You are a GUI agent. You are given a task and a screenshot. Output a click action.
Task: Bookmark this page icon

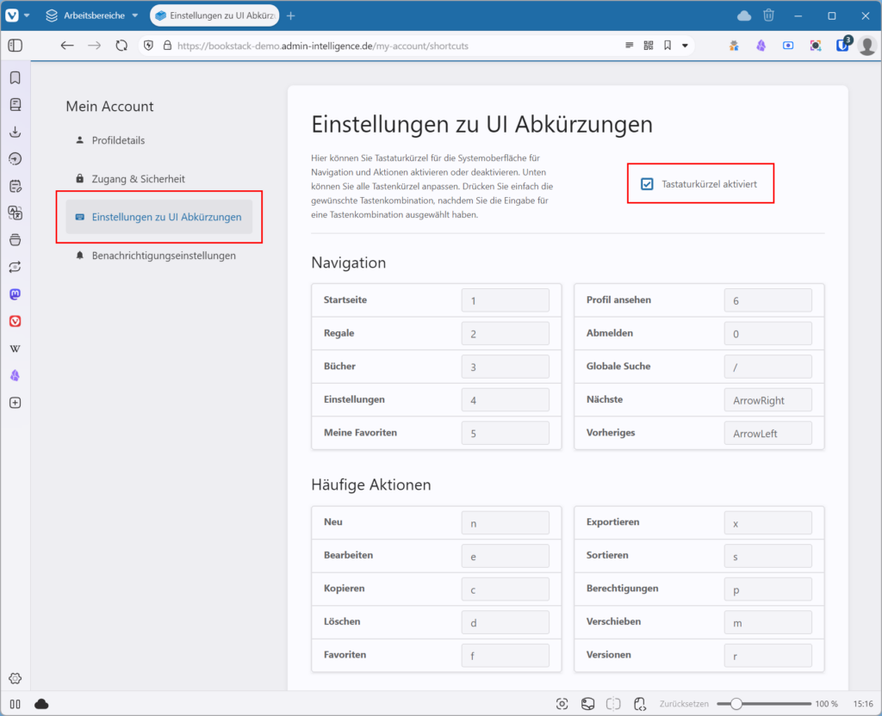point(668,46)
